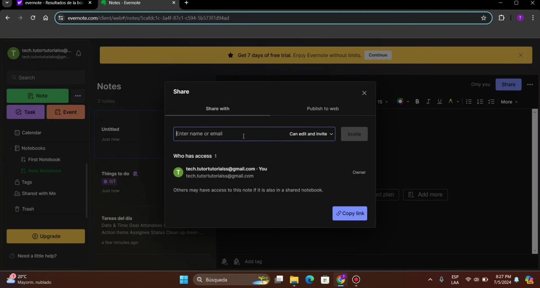Bookmark this page with the star icon
The height and width of the screenshot is (288, 540).
483,18
